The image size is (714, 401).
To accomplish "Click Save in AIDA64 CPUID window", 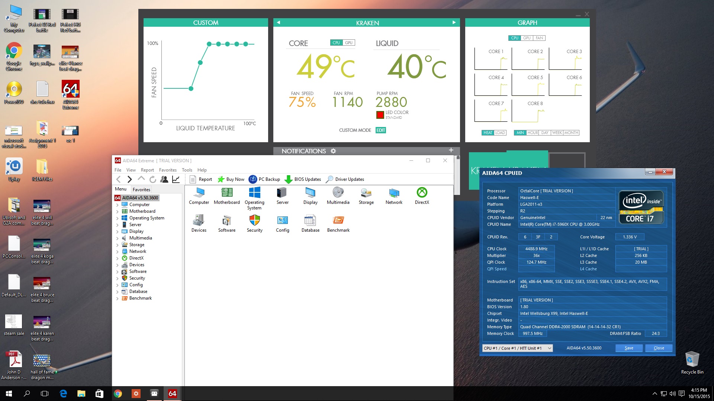I will (x=629, y=348).
